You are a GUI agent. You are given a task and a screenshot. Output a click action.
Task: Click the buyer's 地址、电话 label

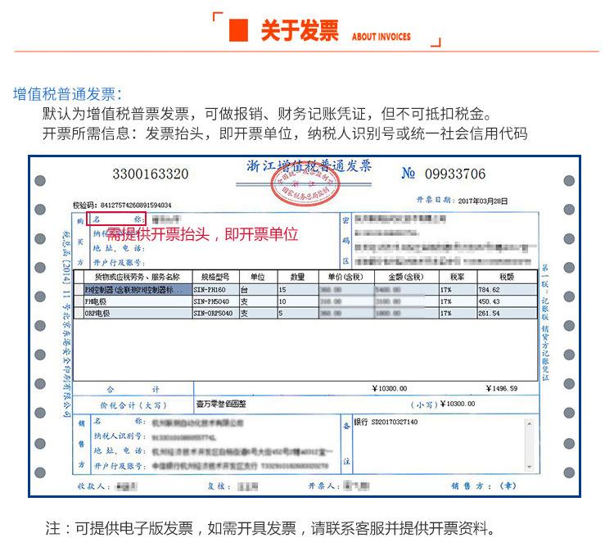click(x=119, y=248)
